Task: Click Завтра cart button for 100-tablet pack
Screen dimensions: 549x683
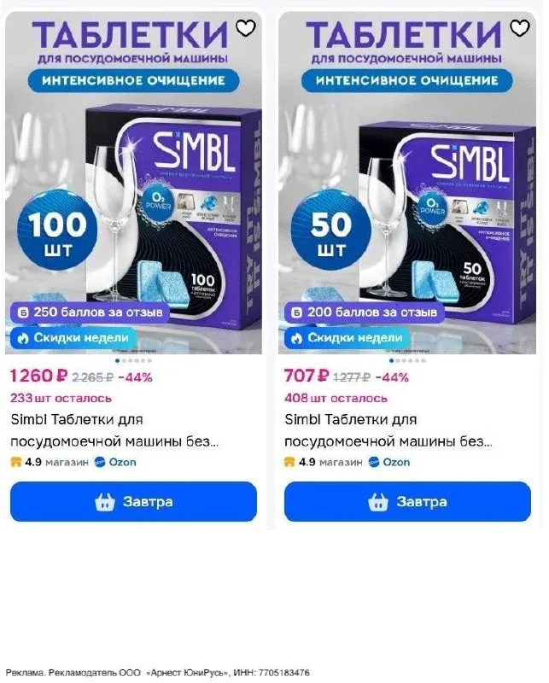Action: (x=133, y=501)
